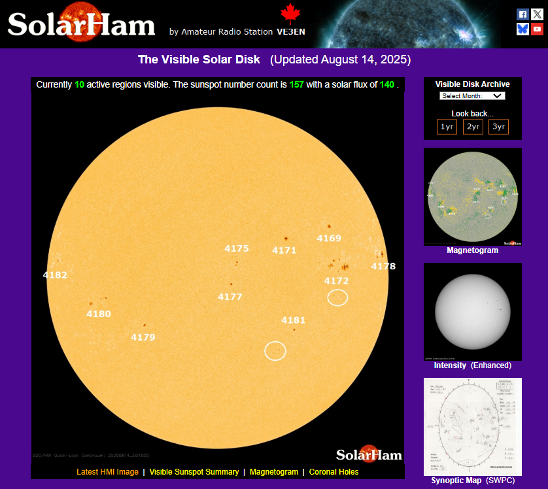Image resolution: width=548 pixels, height=489 pixels.
Task: Open the Bluesky butterfly icon
Action: (522, 29)
